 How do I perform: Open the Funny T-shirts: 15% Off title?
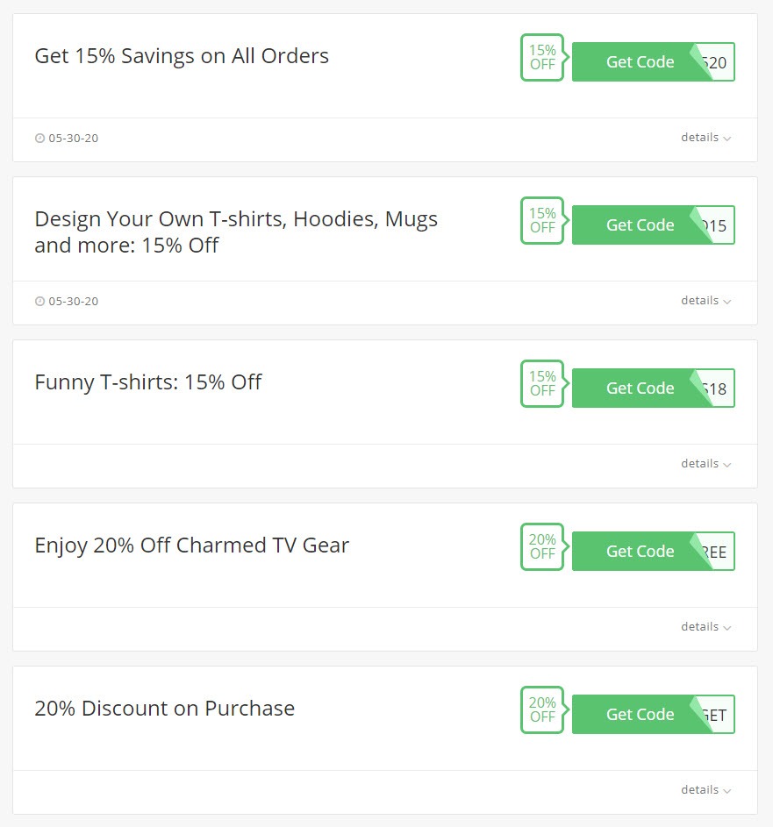pyautogui.click(x=148, y=382)
